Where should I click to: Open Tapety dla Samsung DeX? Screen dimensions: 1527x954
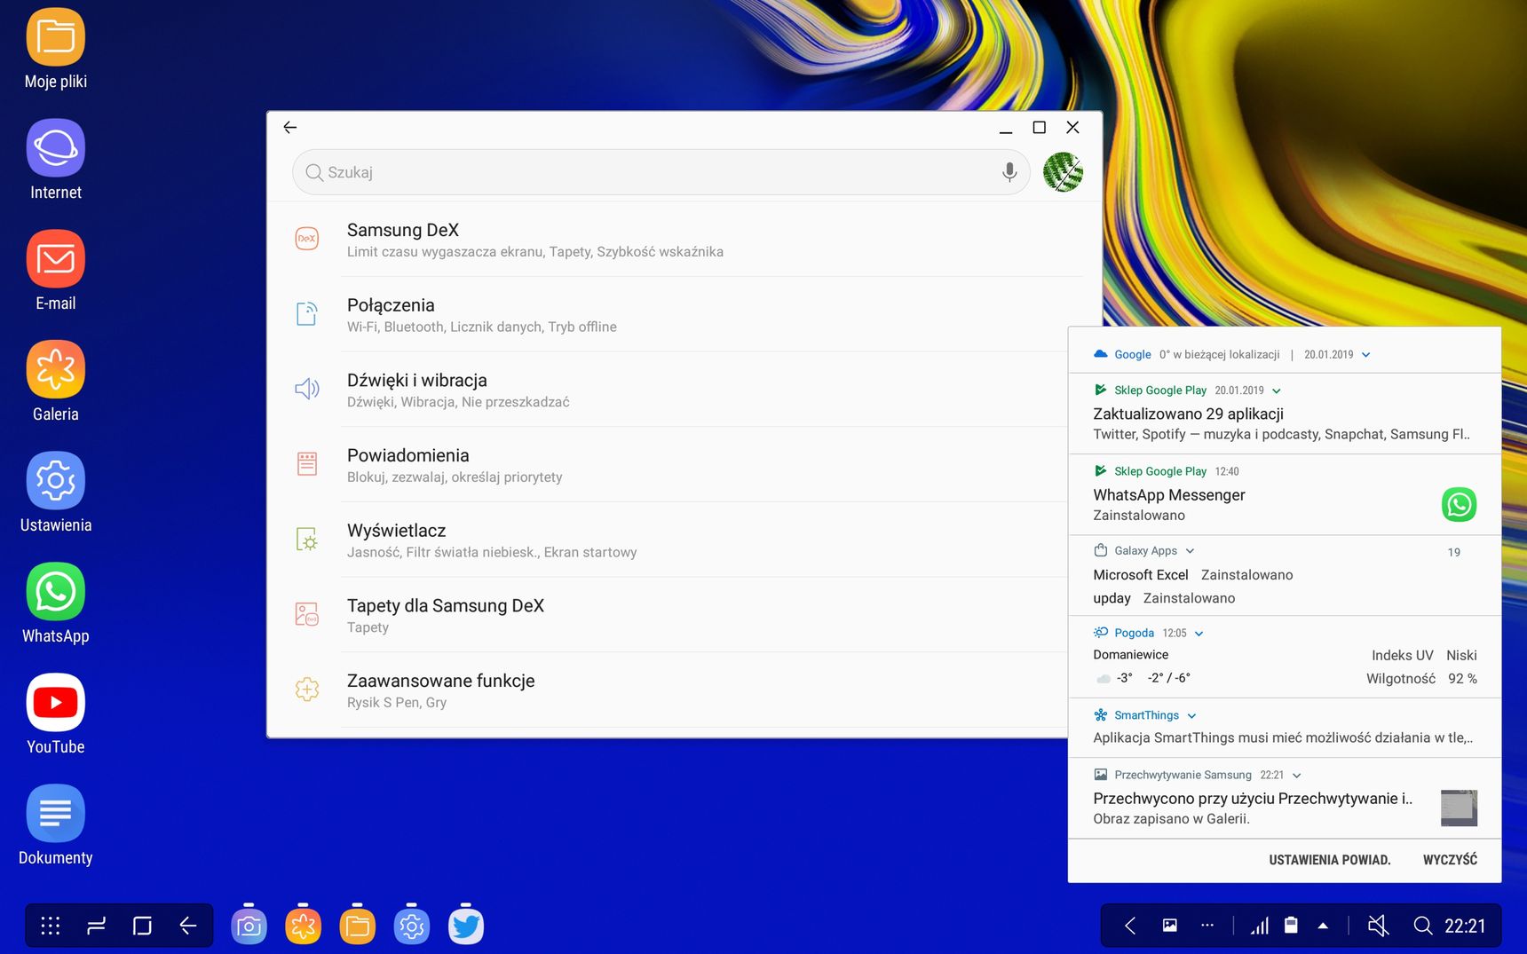click(x=668, y=615)
